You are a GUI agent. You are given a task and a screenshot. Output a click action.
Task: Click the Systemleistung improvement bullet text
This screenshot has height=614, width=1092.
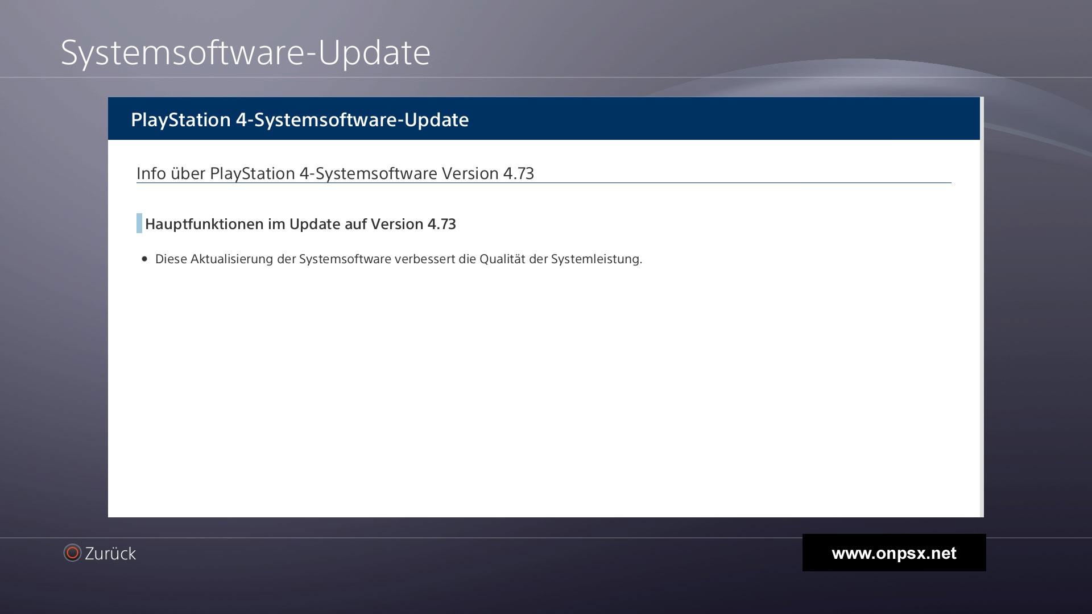point(399,259)
